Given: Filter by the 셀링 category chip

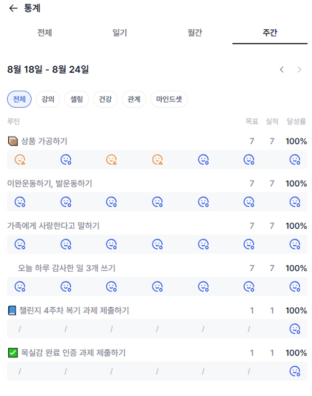Looking at the screenshot, I should pyautogui.click(x=77, y=99).
